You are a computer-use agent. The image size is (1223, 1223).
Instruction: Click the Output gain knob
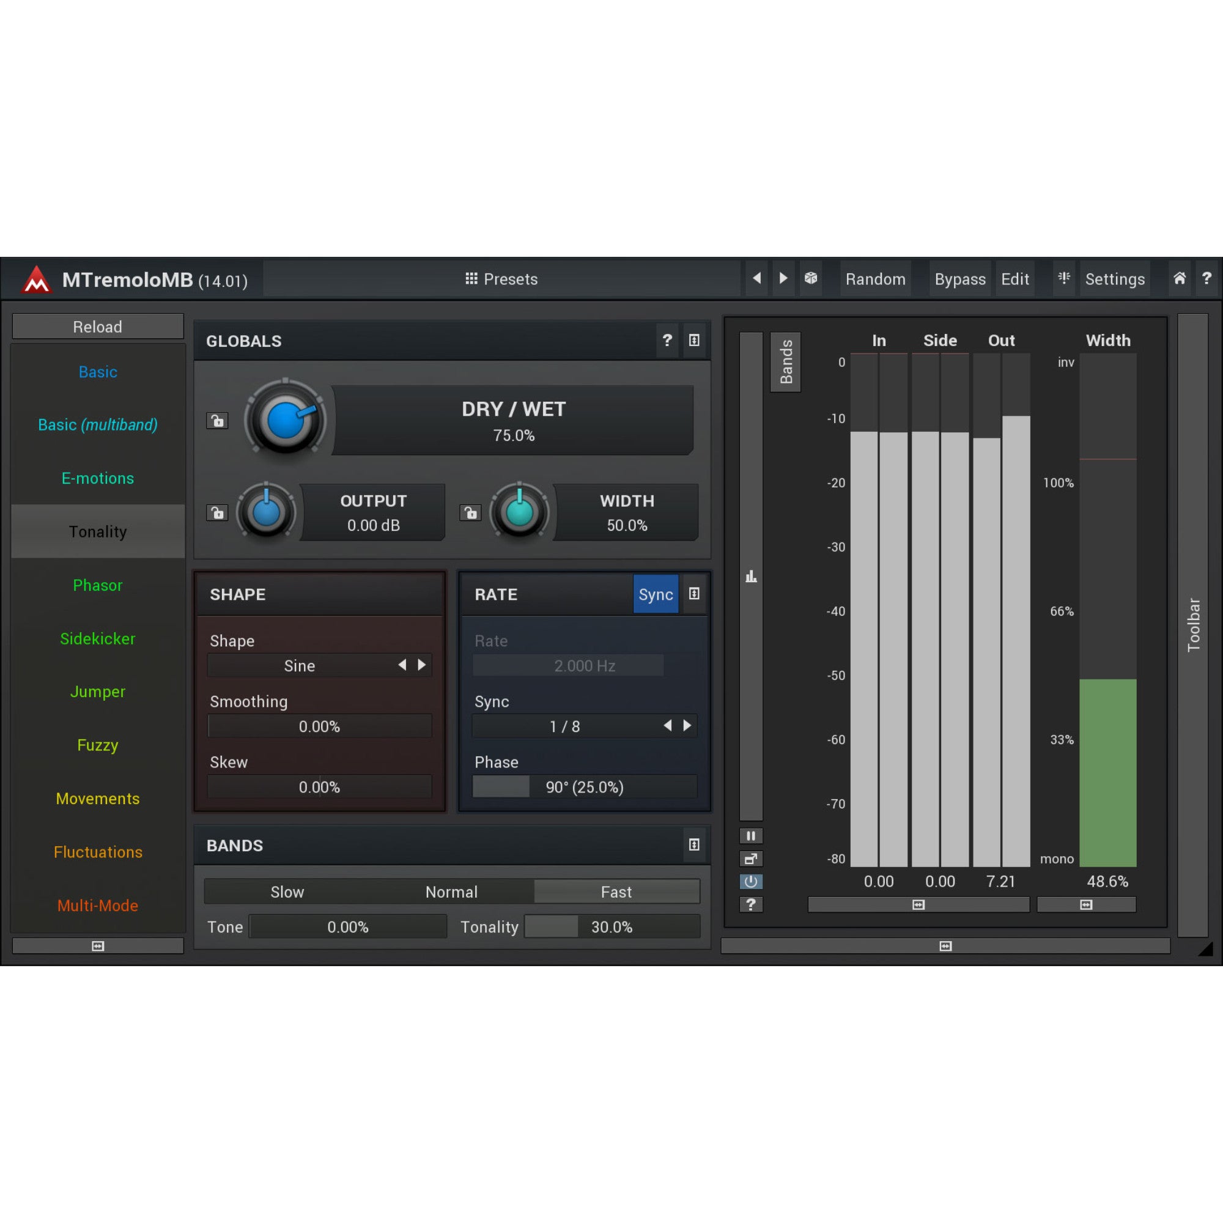pos(267,512)
